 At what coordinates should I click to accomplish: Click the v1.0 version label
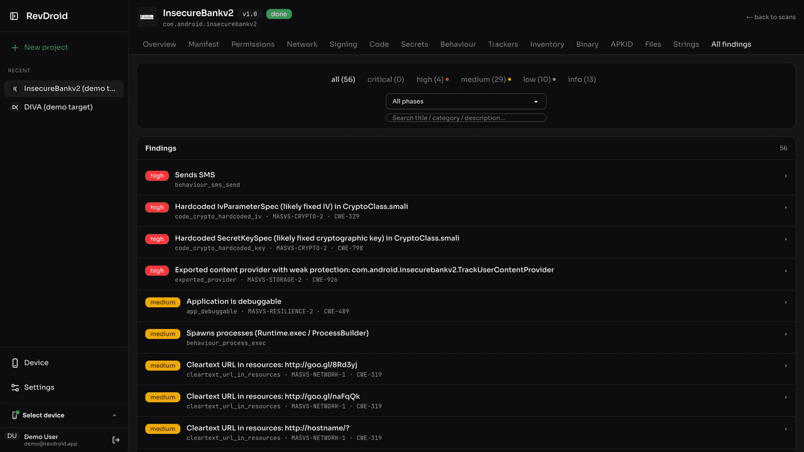coord(250,14)
